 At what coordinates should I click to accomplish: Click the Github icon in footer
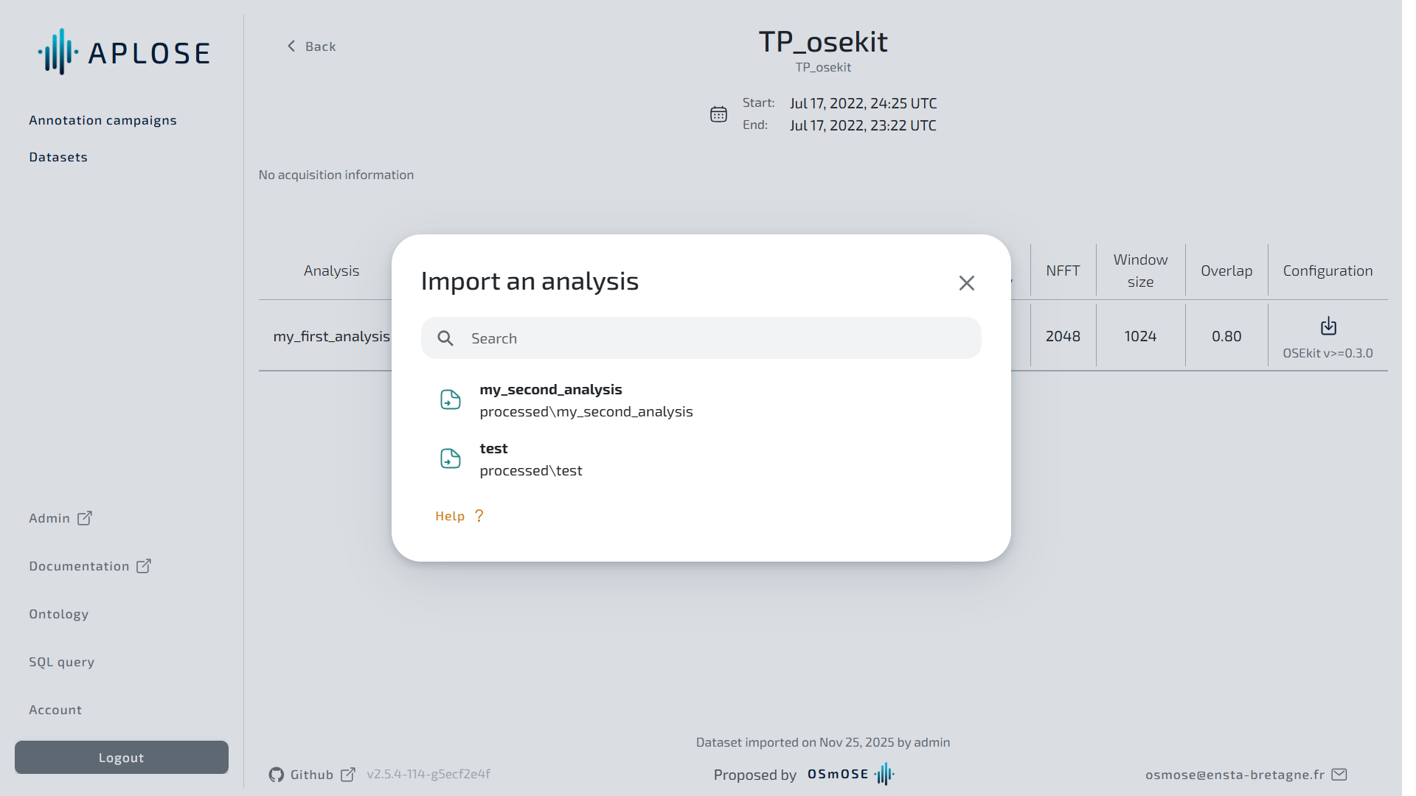click(277, 775)
